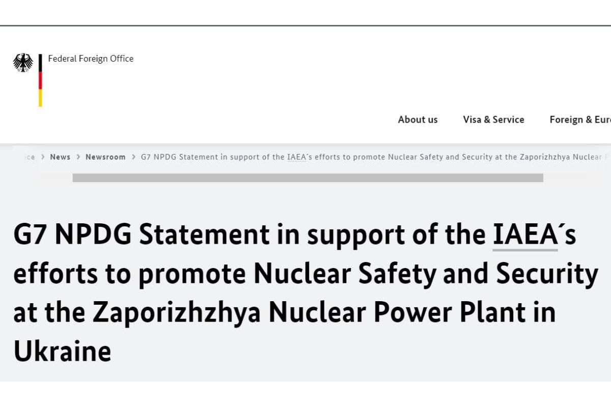Click the IAEA abbreviation in the breadcrumb
Image resolution: width=611 pixels, height=407 pixels.
tap(297, 157)
